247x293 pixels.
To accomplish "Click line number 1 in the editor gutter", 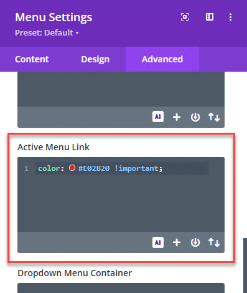I will point(26,168).
